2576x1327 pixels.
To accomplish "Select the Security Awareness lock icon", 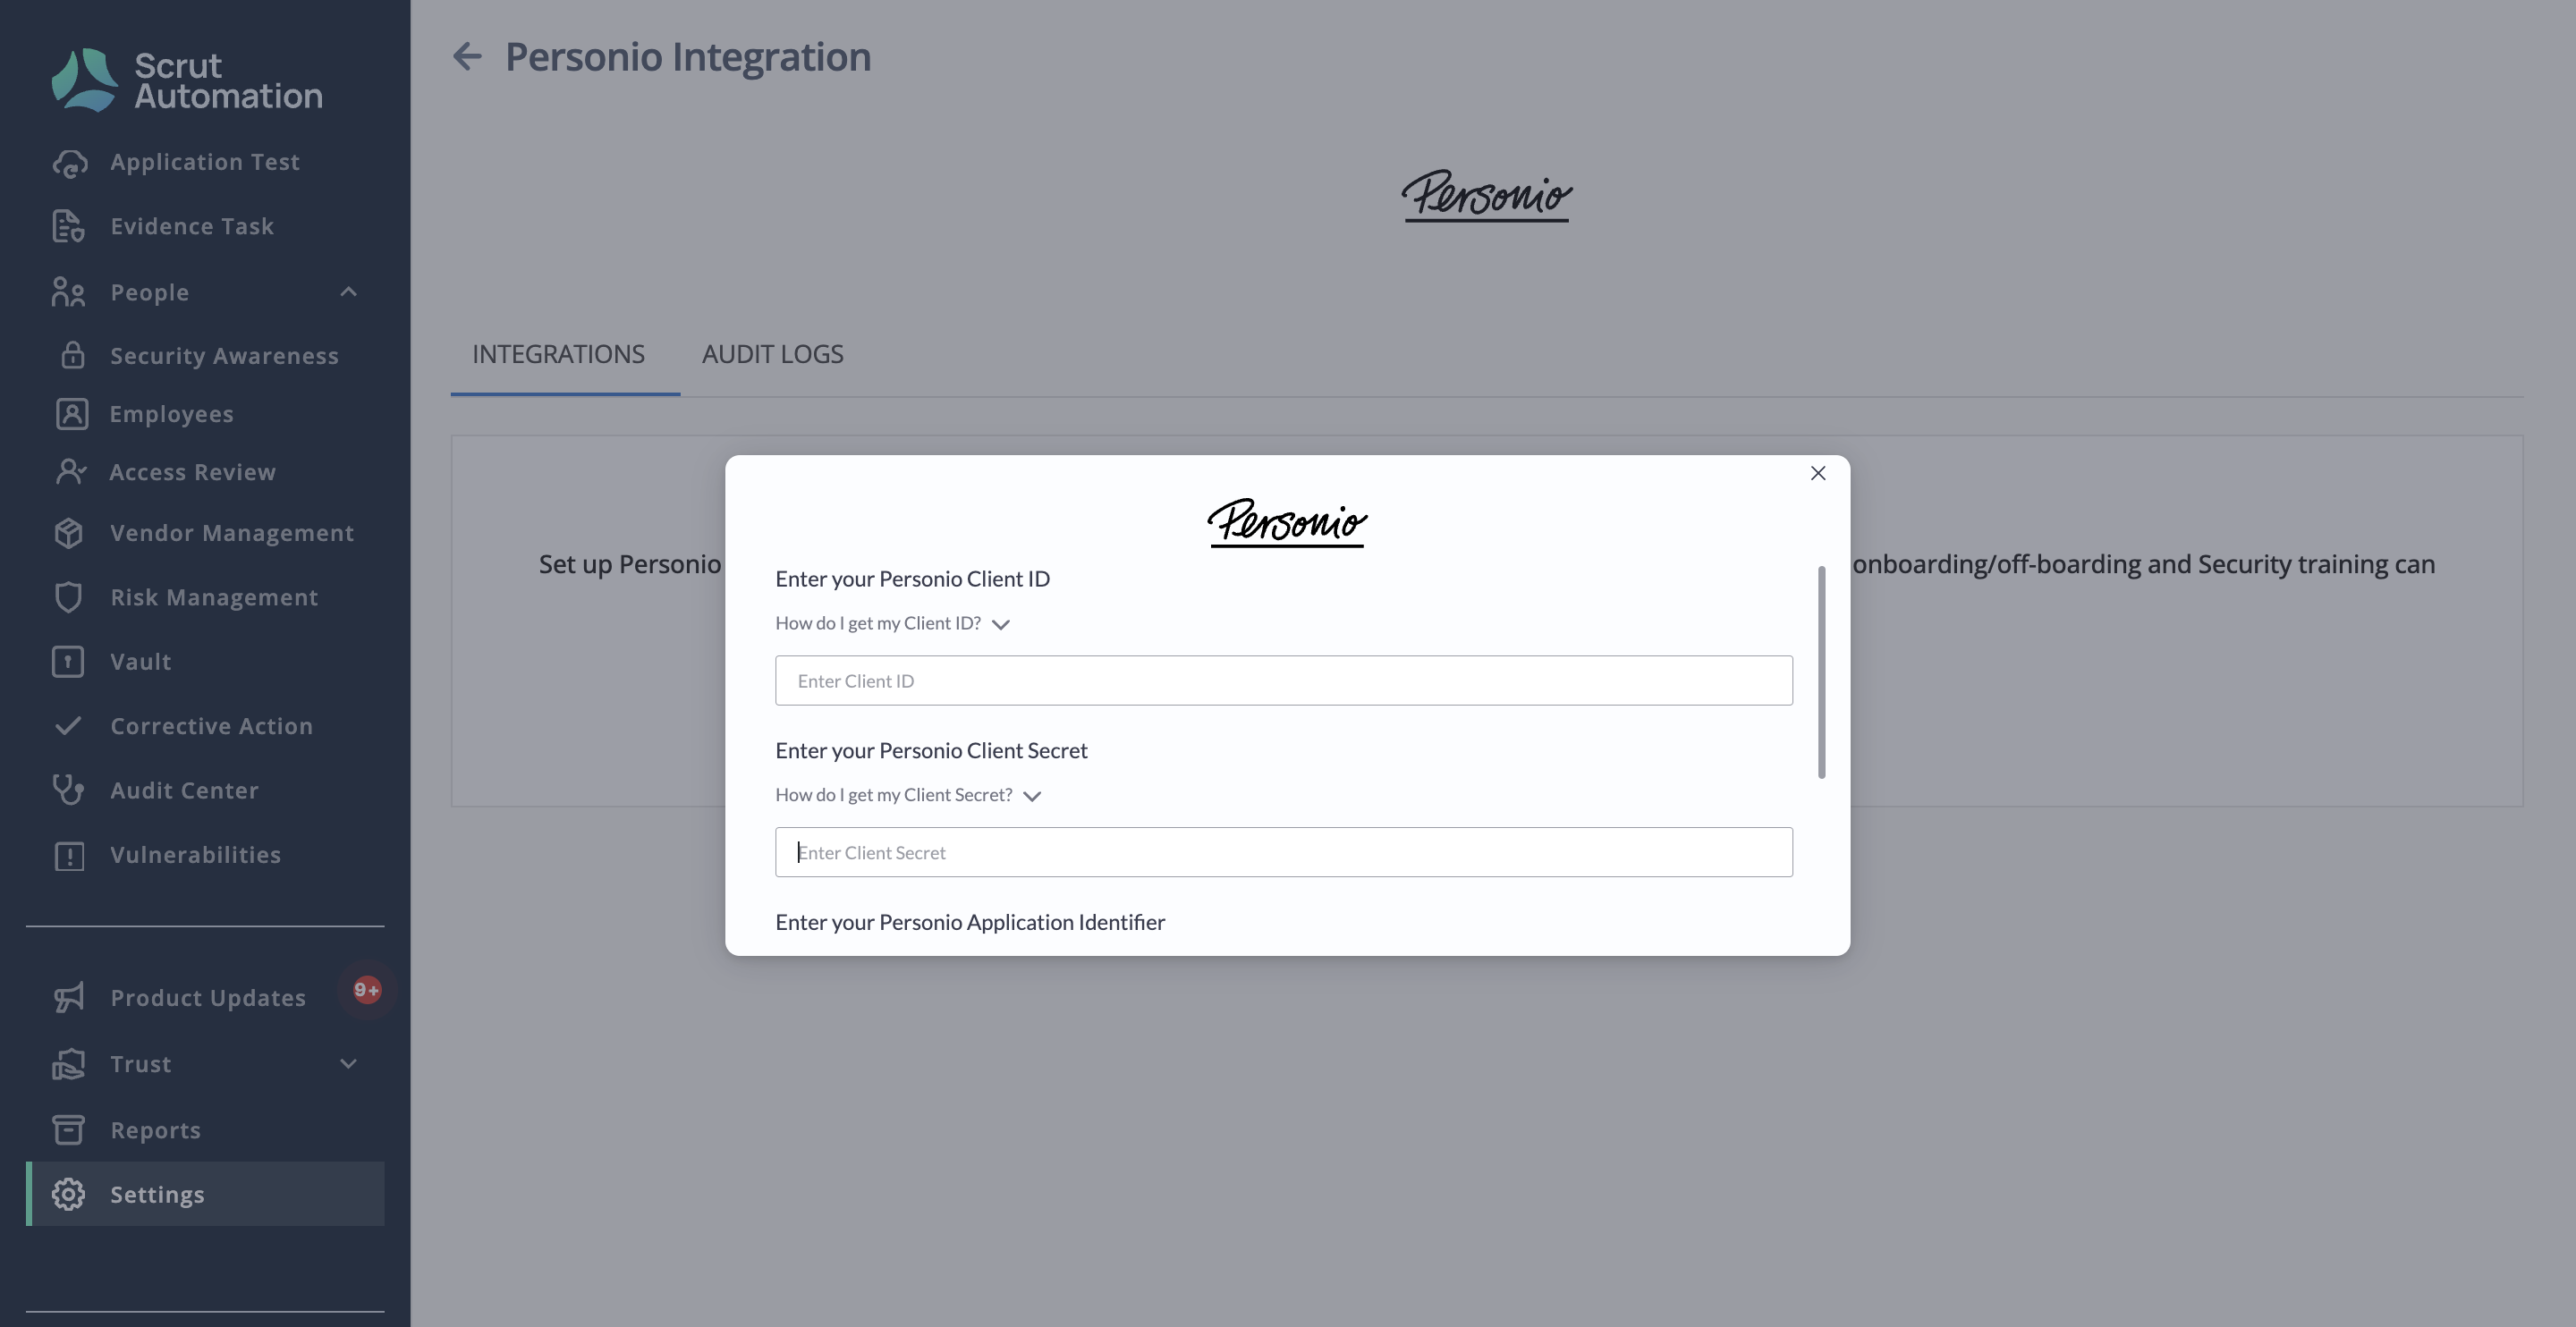I will [72, 355].
